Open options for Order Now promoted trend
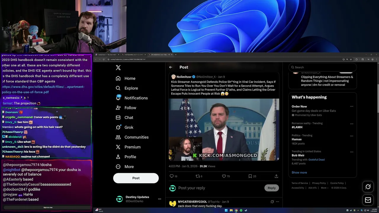Screen dimensions: 379x213 [352, 106]
